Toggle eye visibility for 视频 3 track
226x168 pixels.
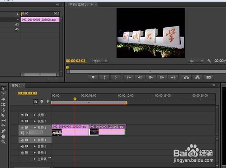click(22, 115)
